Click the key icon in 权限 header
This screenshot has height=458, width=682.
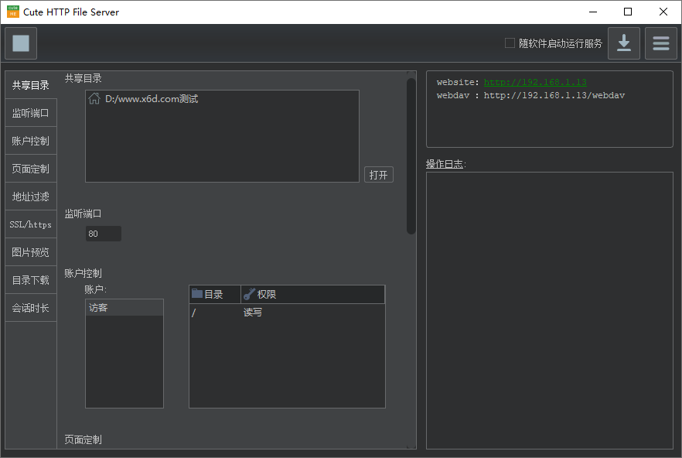[249, 294]
